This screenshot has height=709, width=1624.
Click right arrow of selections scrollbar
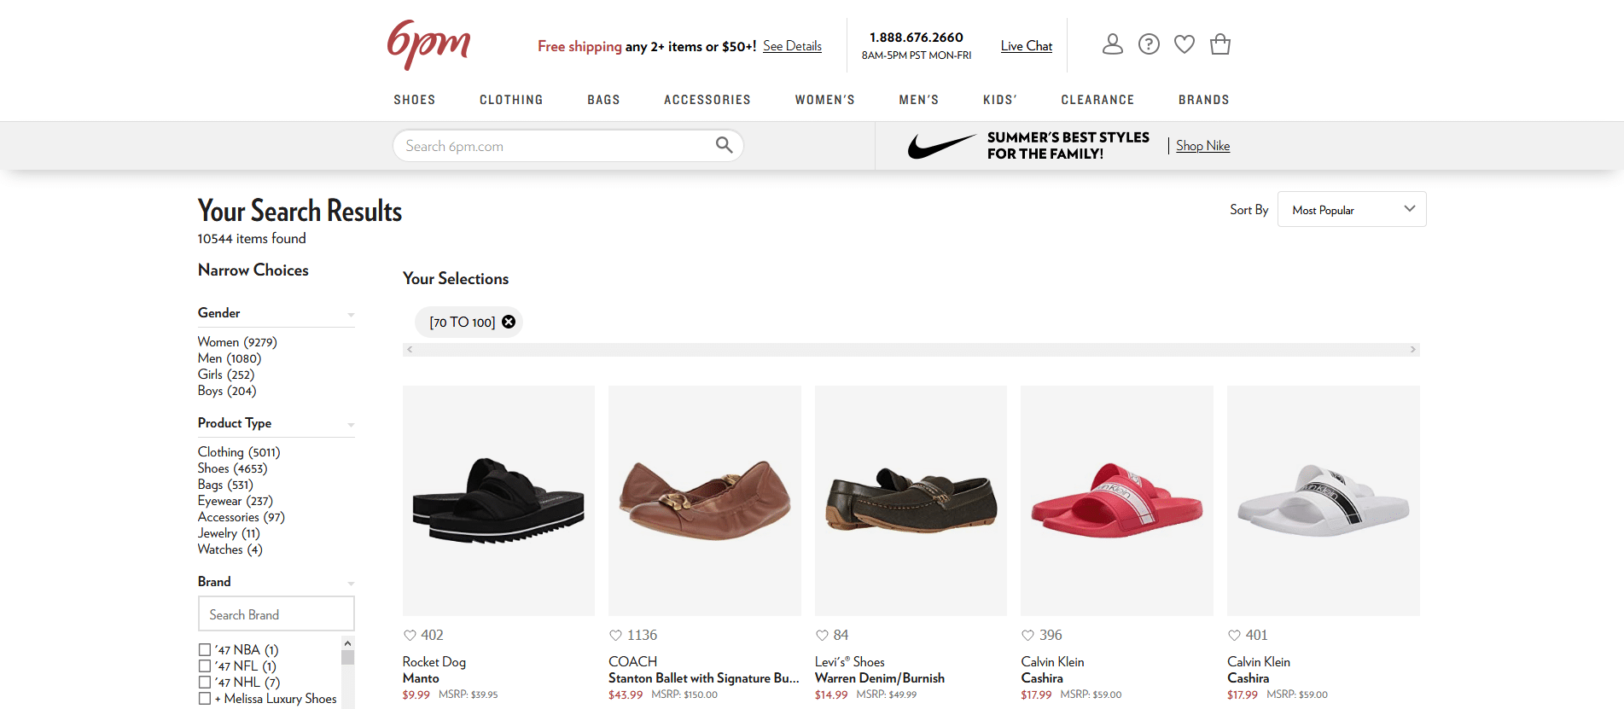pos(1413,350)
